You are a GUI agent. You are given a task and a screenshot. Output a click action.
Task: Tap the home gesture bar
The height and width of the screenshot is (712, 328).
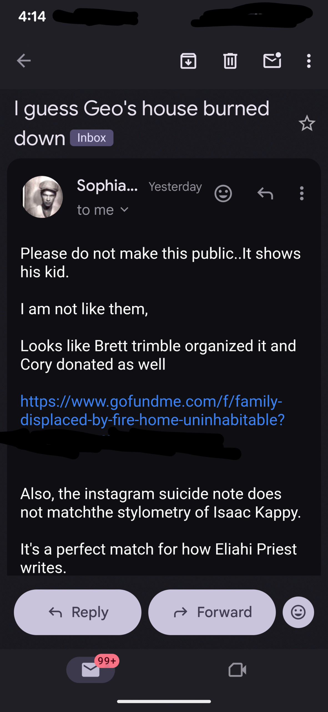pyautogui.click(x=164, y=701)
